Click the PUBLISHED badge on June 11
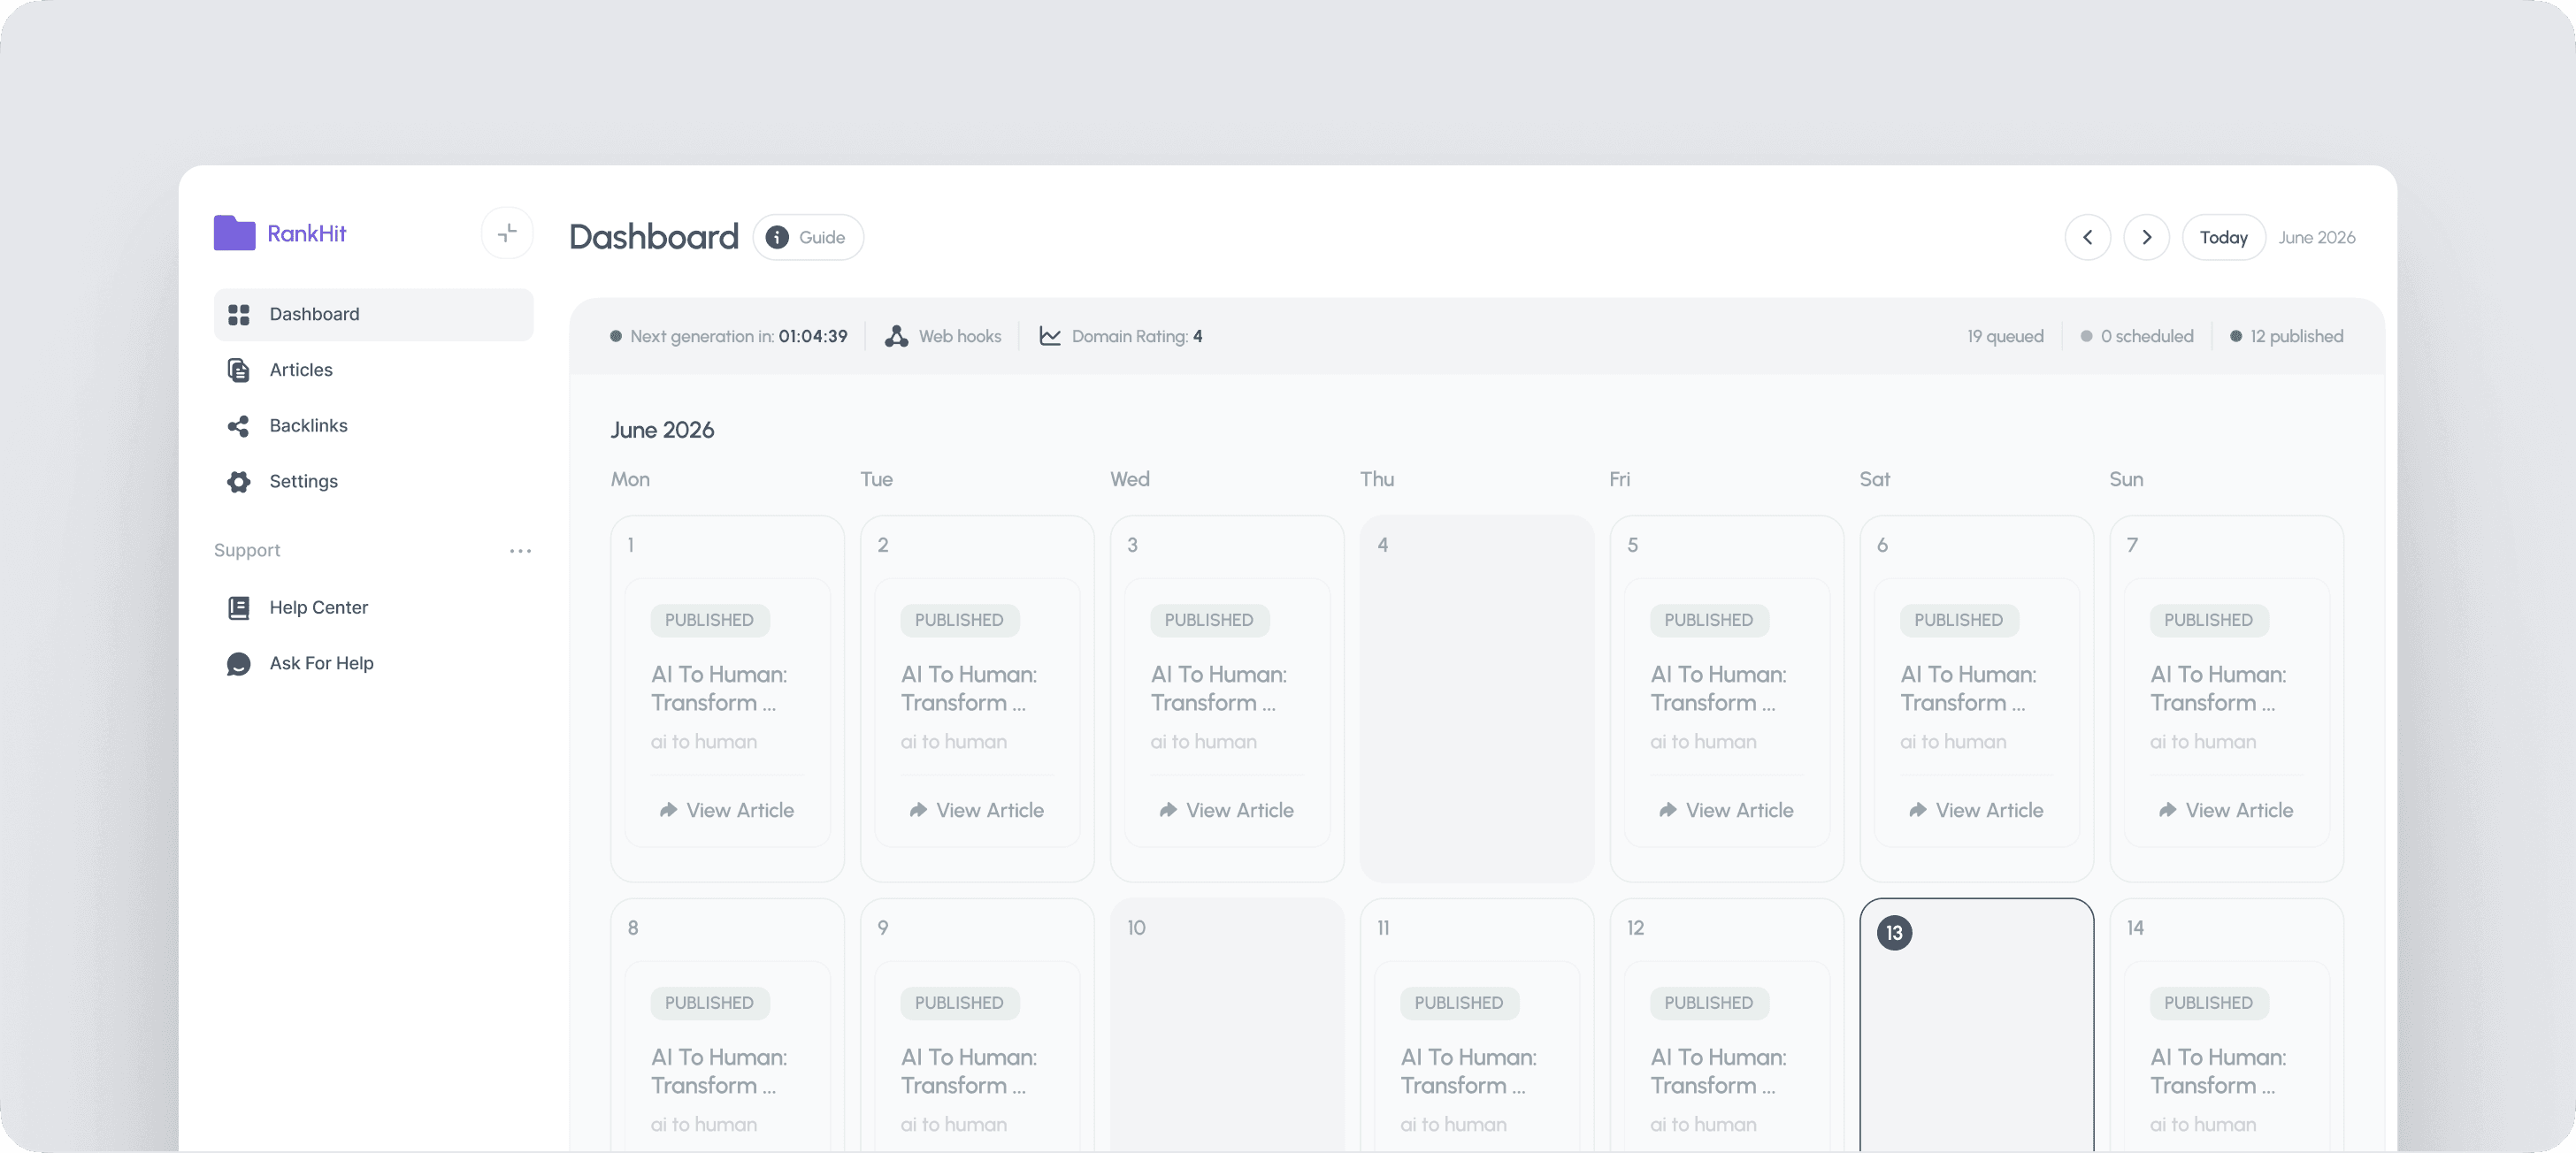 point(1459,1004)
